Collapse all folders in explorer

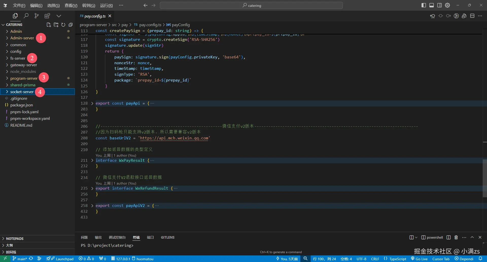coord(71,25)
